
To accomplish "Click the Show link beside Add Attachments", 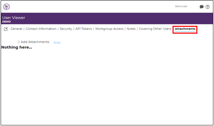I will coord(57,42).
